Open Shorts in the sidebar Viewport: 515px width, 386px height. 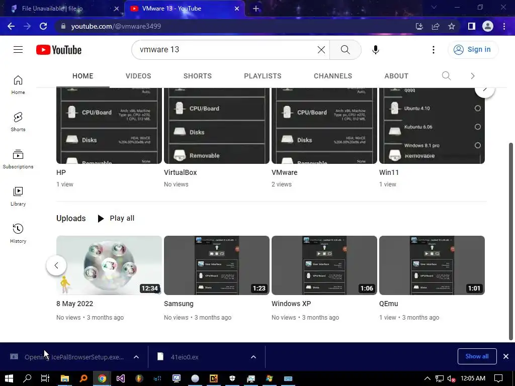18,122
